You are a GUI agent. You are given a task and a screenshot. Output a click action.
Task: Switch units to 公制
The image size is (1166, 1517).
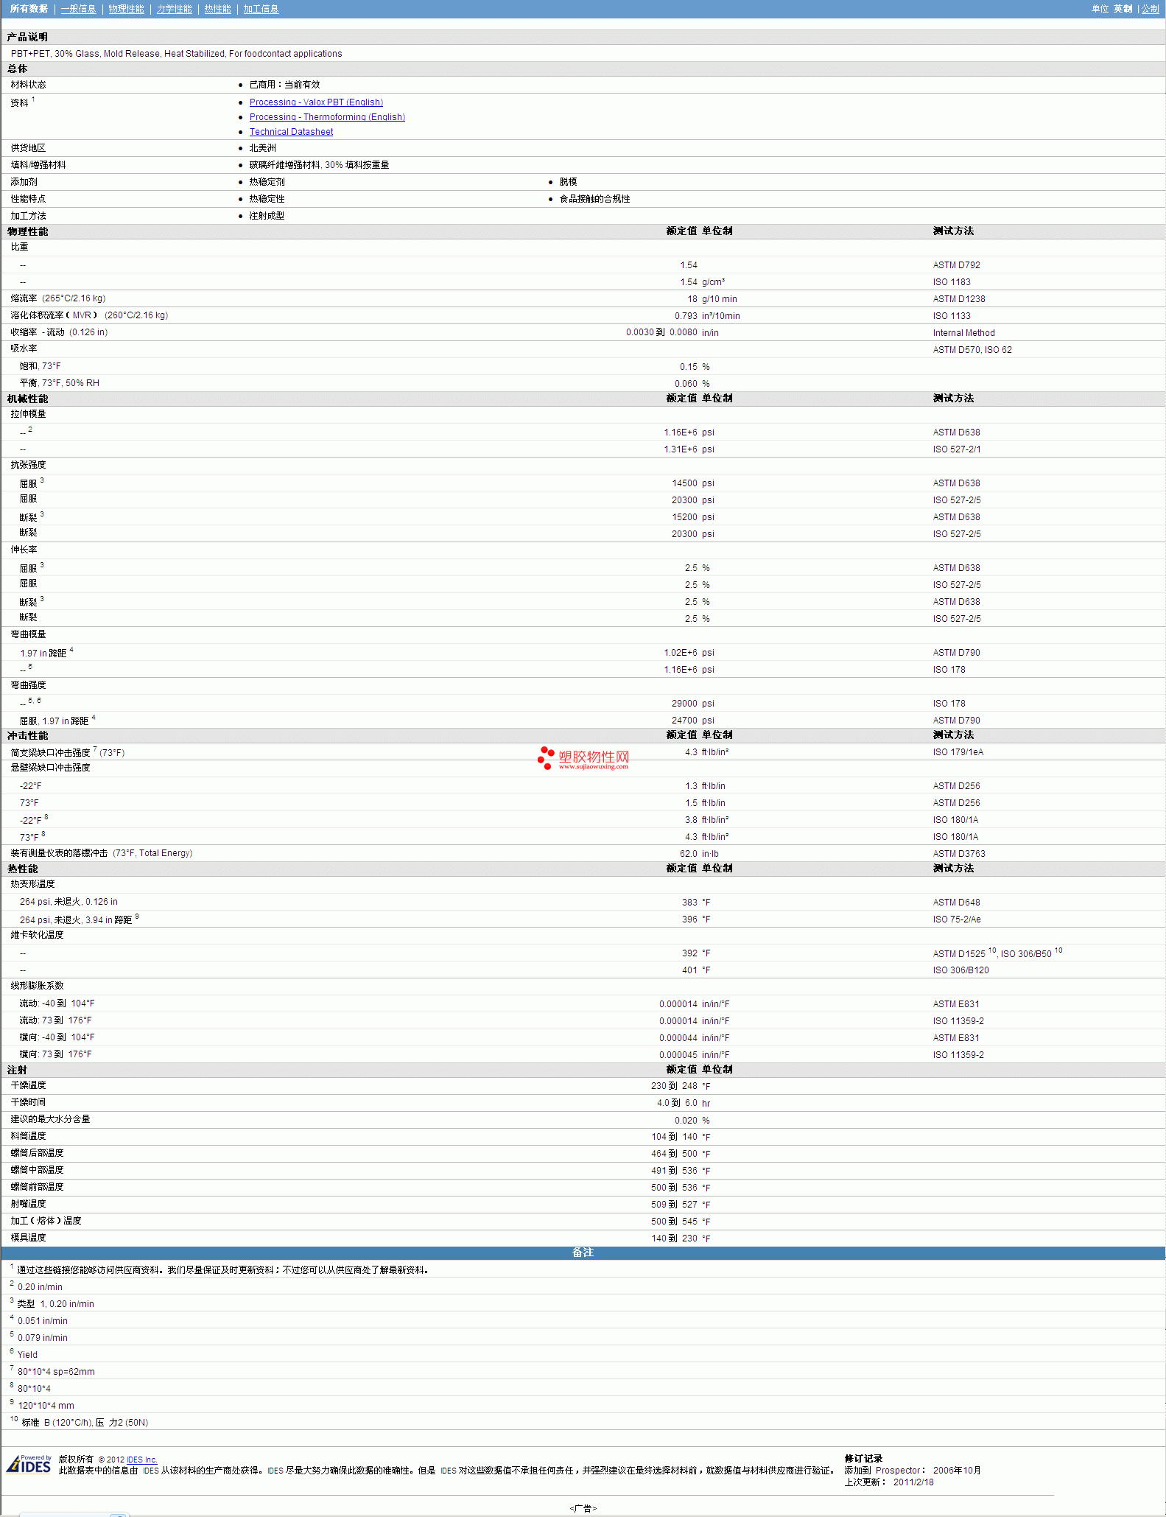[x=1150, y=9]
